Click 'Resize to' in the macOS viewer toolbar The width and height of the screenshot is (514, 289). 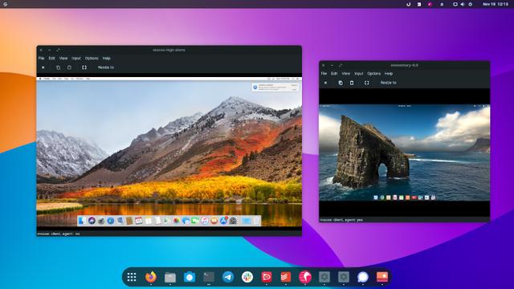tap(106, 67)
